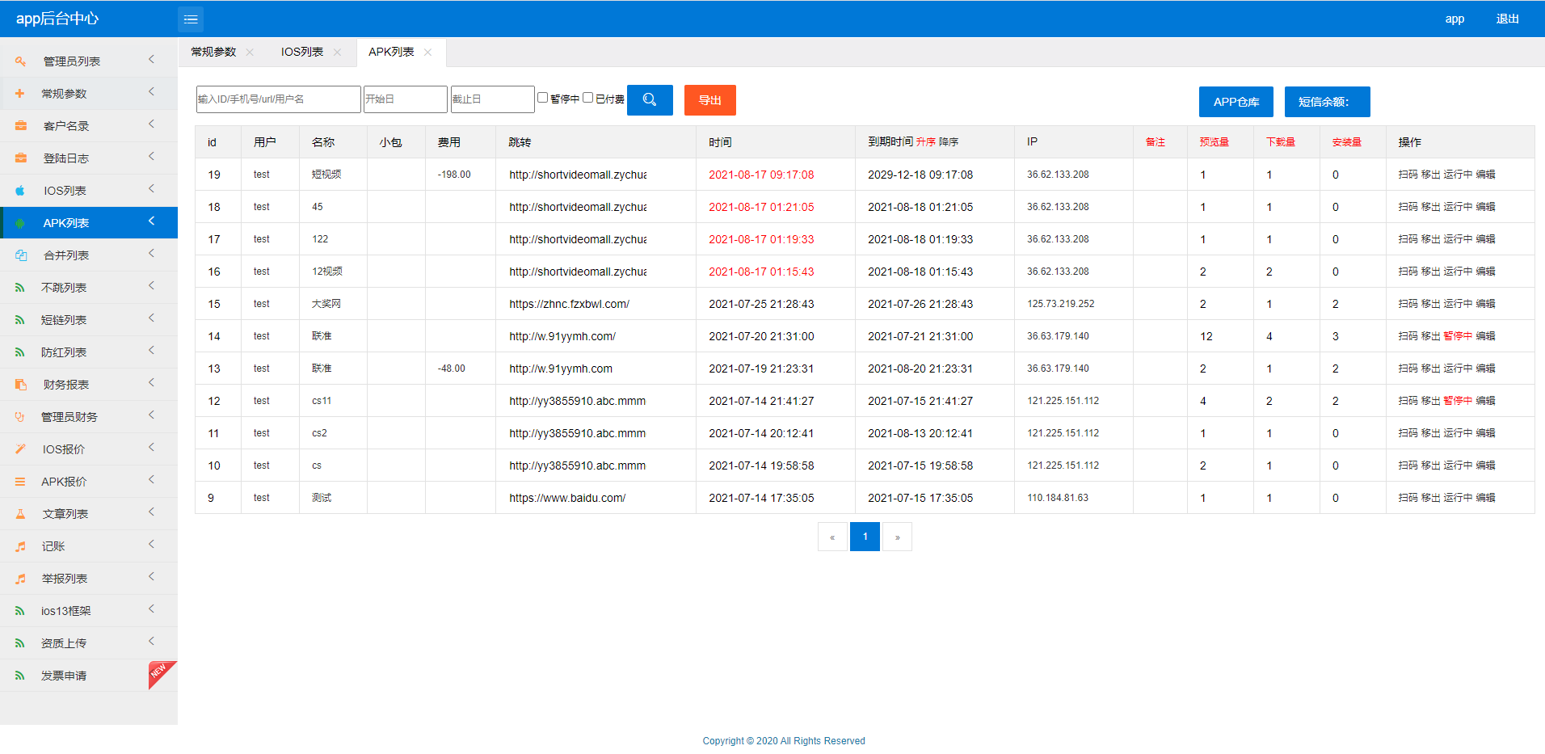Focus the ID/phone/url search input
Screen dimensions: 1545x754
[x=278, y=99]
